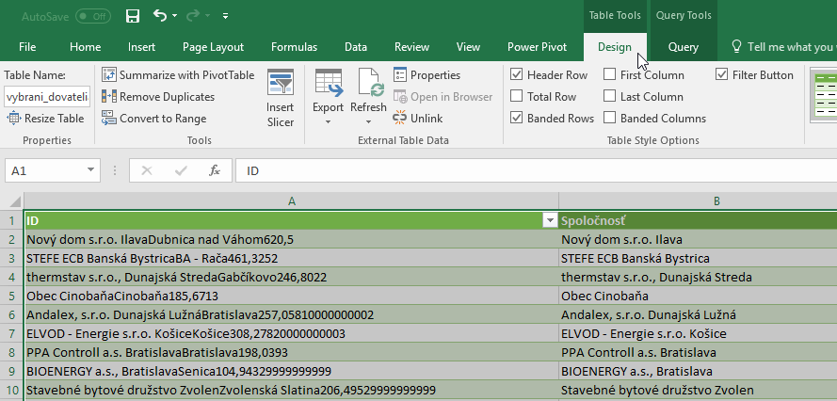Check the Total Row checkbox
Screen dimensions: 837x401
point(516,96)
